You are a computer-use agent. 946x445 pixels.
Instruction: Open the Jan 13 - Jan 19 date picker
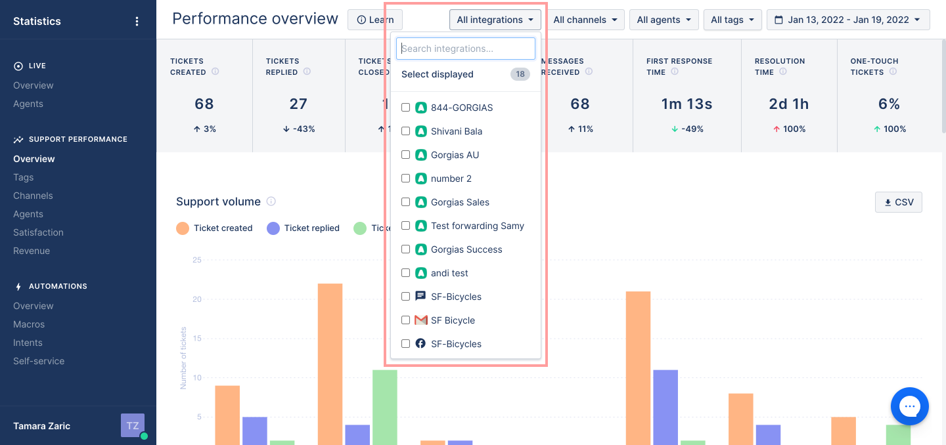click(x=848, y=20)
